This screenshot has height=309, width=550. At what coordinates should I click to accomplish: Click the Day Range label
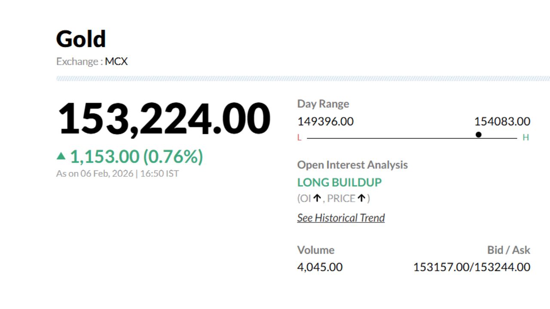(x=323, y=104)
